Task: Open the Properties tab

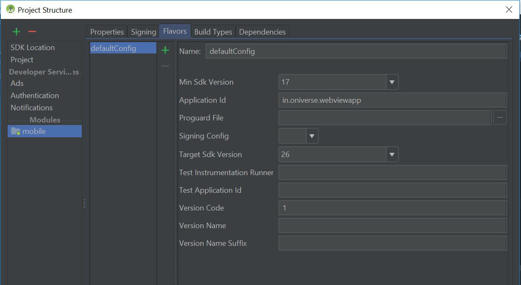Action: 107,32
